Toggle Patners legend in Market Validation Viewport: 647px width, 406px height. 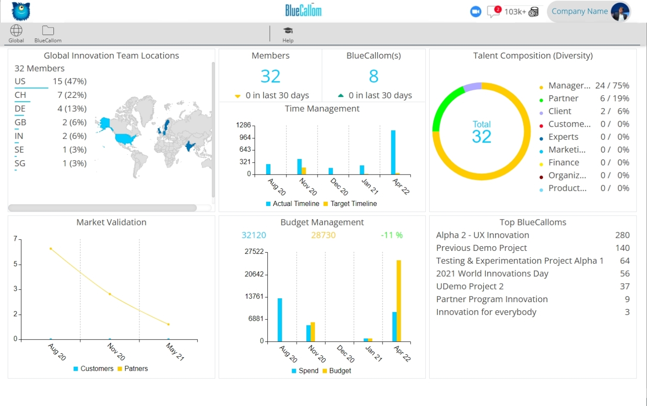[133, 369]
